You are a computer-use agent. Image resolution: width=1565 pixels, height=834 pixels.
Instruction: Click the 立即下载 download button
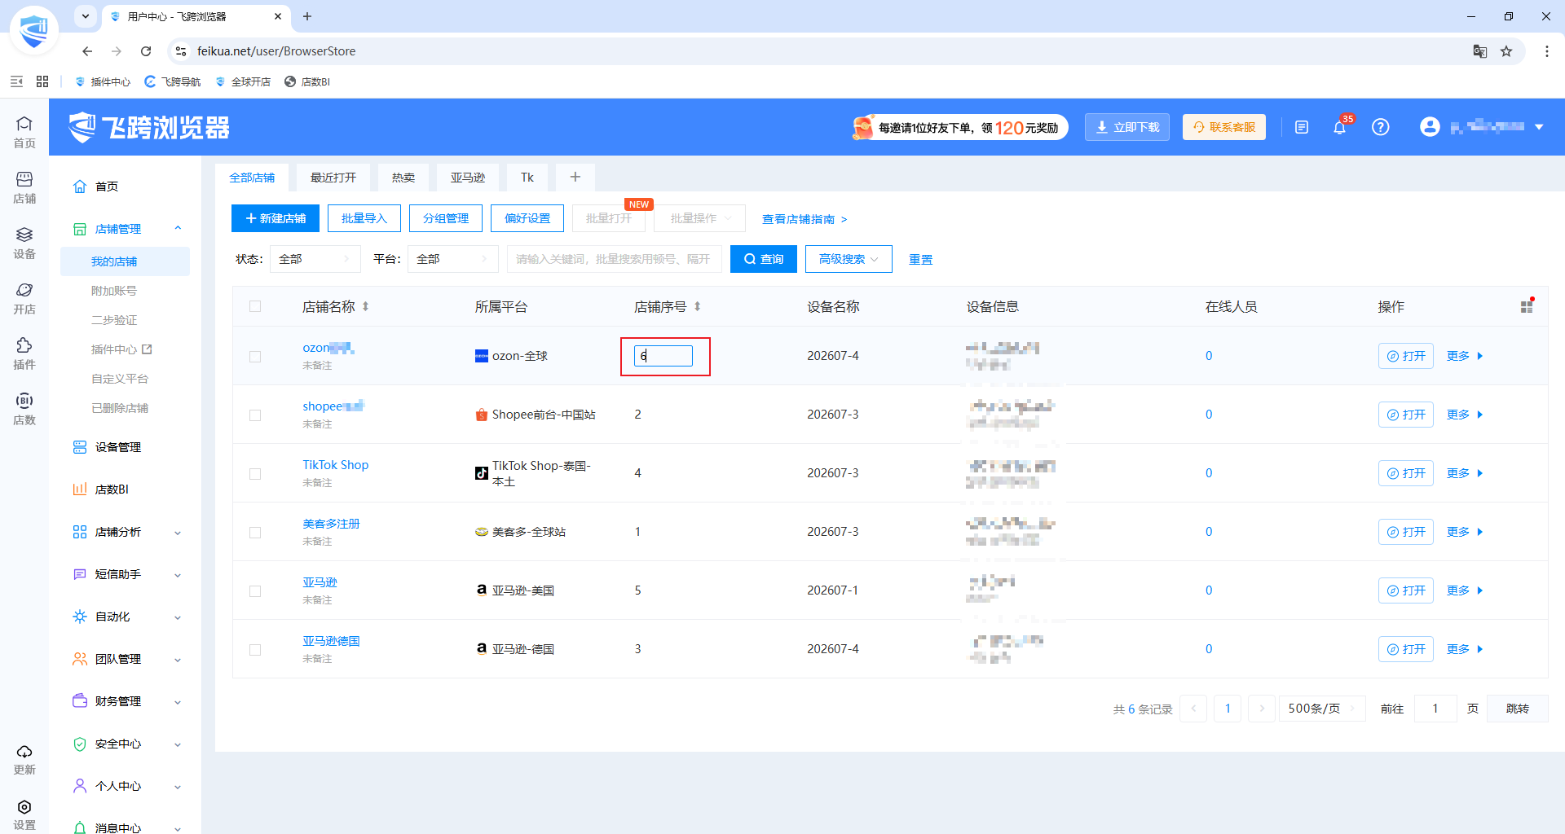(1127, 127)
